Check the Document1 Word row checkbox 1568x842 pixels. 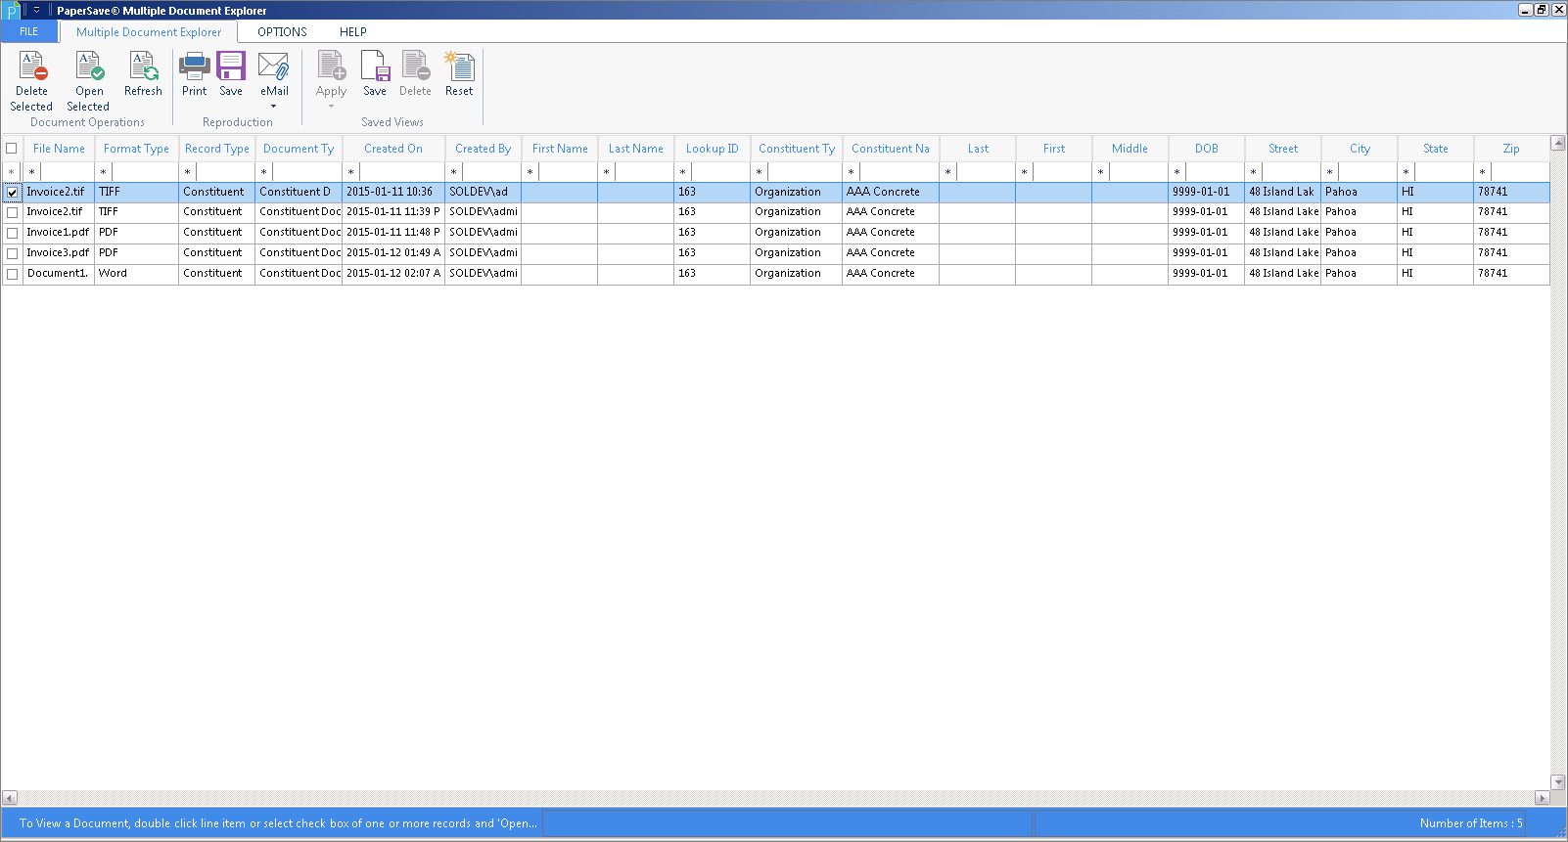click(12, 274)
